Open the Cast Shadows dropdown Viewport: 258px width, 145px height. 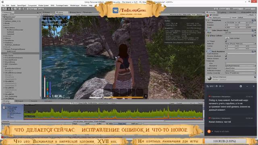pos(240,54)
